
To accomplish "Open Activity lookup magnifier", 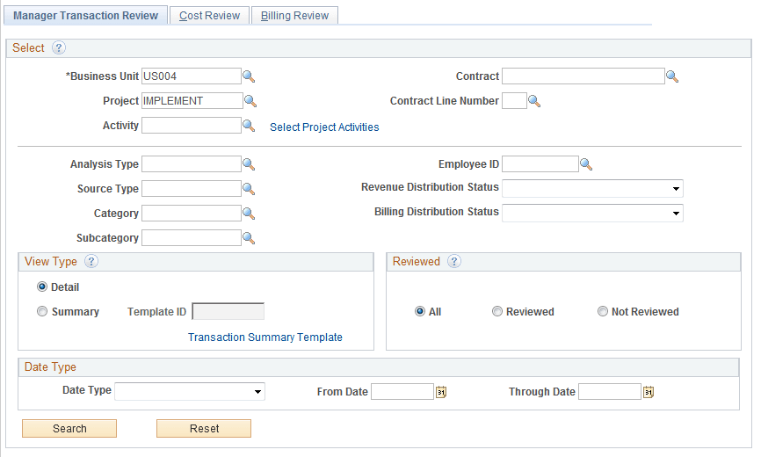I will pos(249,126).
